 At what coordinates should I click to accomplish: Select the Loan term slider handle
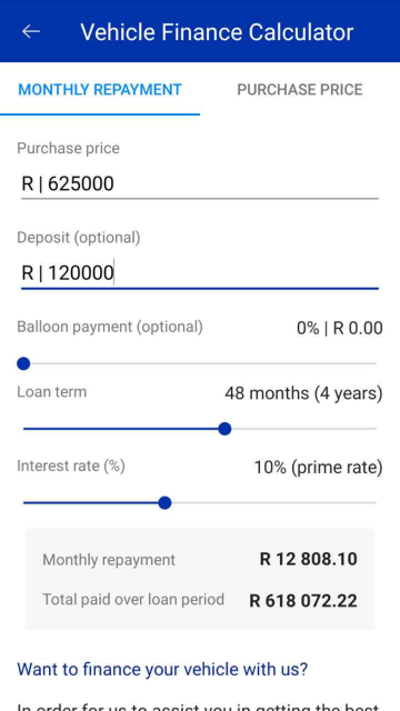click(225, 429)
